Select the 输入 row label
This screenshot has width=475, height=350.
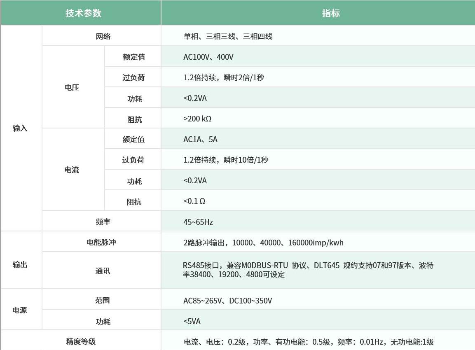(x=21, y=128)
